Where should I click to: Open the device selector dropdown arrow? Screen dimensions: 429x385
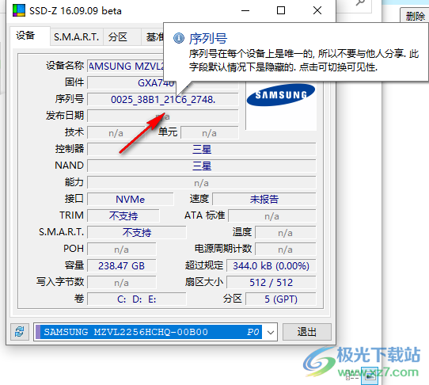[x=271, y=332]
